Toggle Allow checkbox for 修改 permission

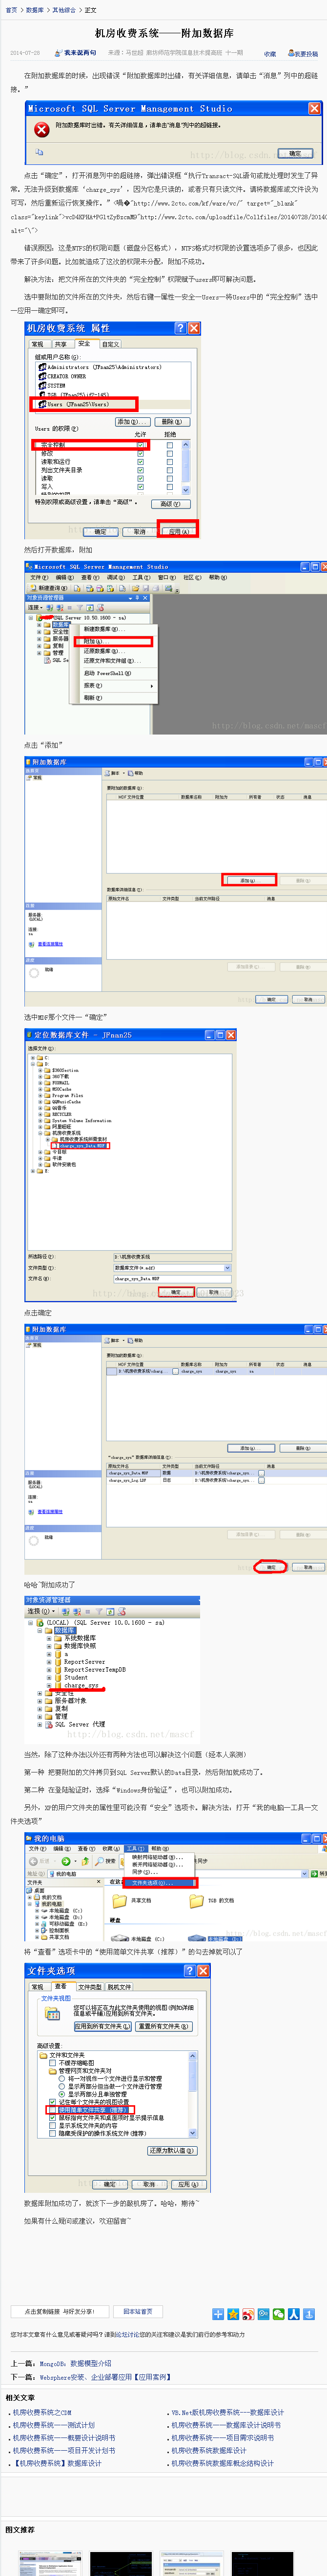[x=141, y=453]
